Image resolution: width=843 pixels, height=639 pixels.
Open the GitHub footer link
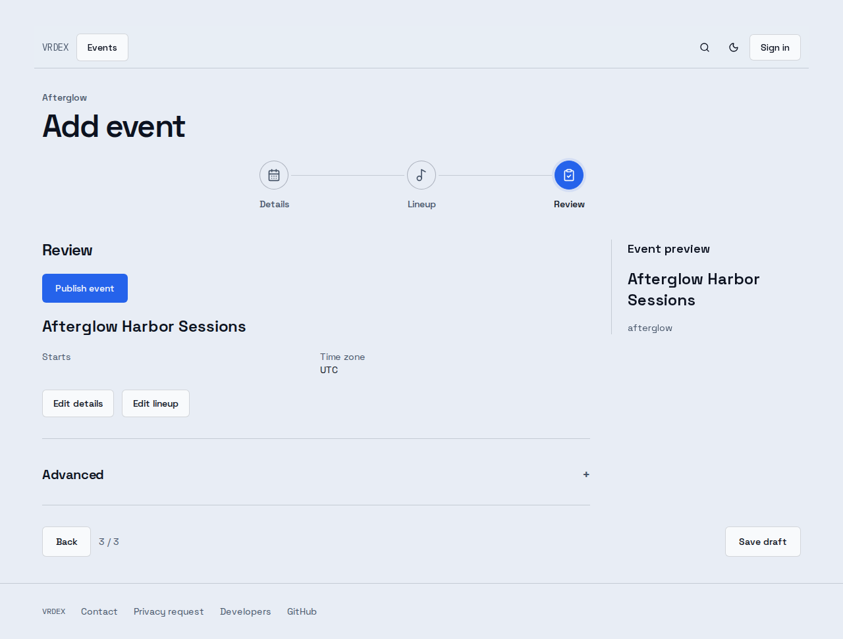pyautogui.click(x=302, y=611)
